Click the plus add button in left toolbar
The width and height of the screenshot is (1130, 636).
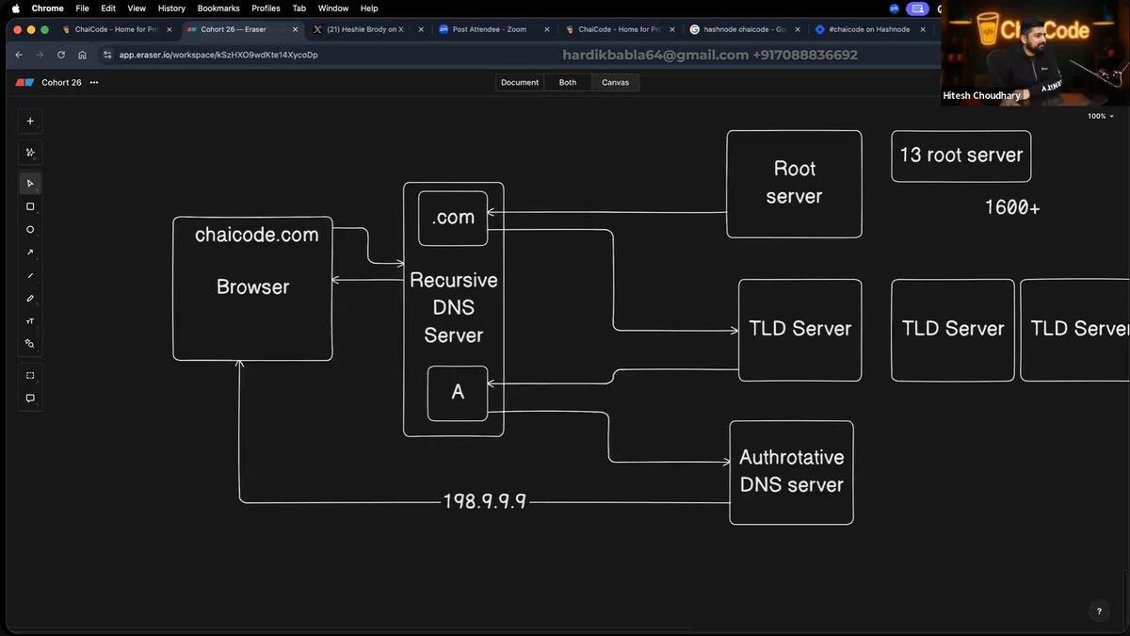point(30,121)
